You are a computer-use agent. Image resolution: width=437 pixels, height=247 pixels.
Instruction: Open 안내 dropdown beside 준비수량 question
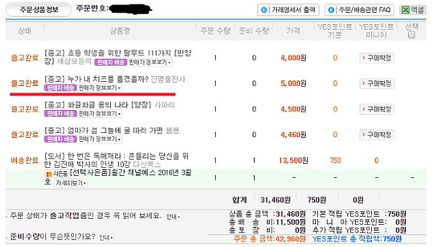[106, 238]
